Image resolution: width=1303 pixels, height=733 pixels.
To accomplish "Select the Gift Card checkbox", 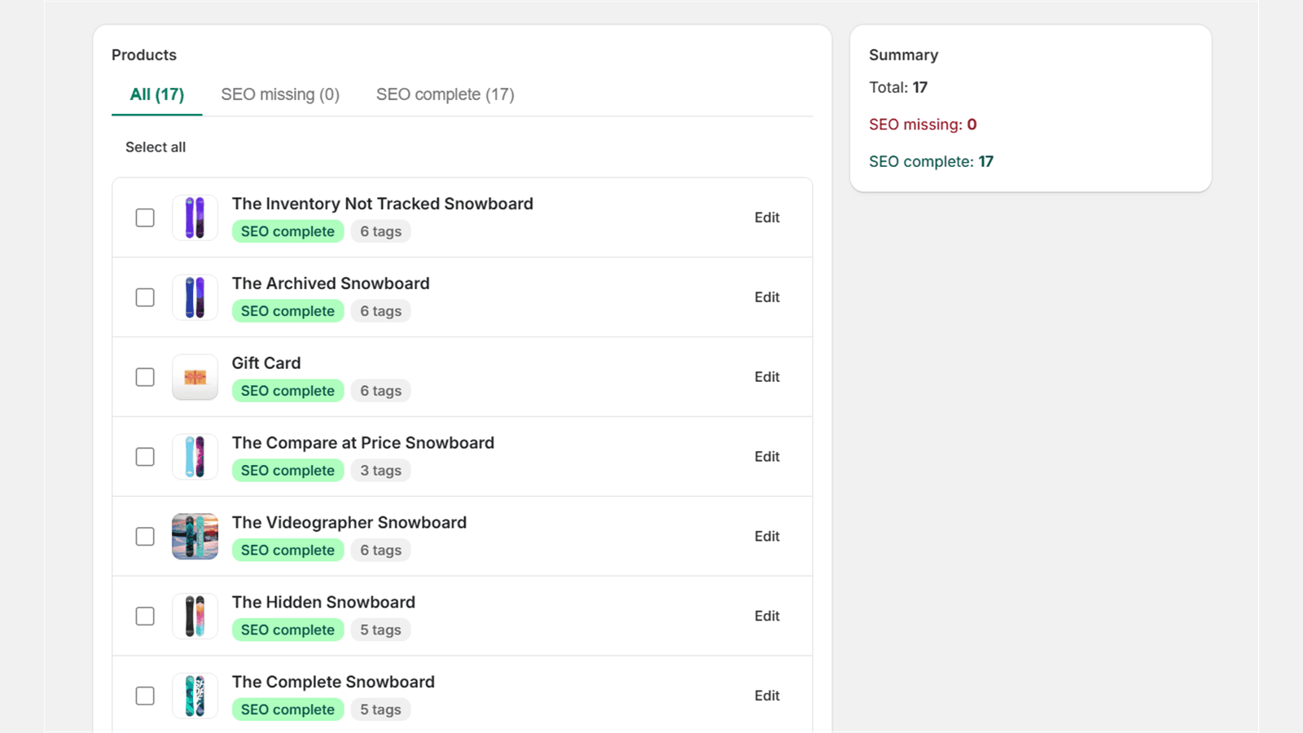I will tap(145, 377).
